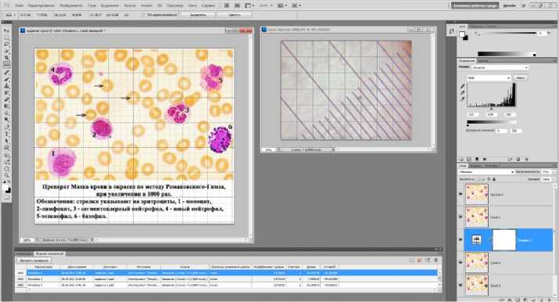Click the gray point eyedropper in Levels
This screenshot has height=302, width=559.
coord(462,92)
